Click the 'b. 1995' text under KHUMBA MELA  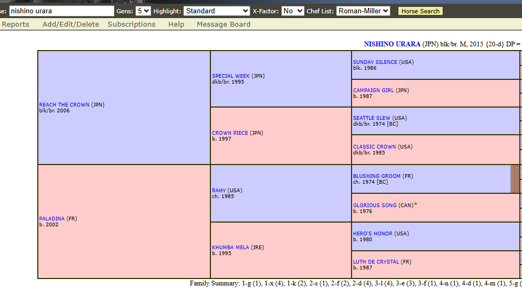(222, 253)
